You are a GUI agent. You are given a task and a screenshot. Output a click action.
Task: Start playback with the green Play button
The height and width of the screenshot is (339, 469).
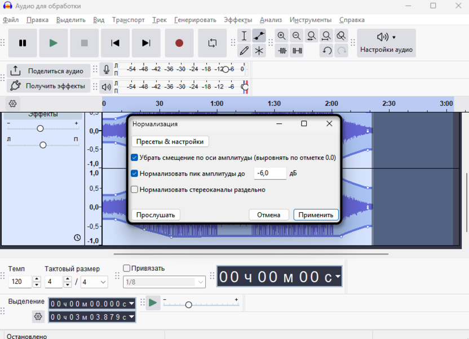54,43
